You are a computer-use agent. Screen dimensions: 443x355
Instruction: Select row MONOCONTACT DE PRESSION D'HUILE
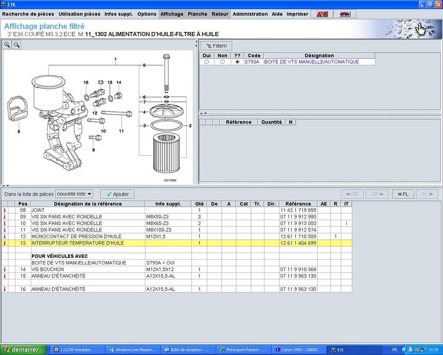[177, 237]
